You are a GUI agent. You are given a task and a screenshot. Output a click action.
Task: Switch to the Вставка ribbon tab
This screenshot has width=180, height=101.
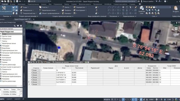(12, 4)
